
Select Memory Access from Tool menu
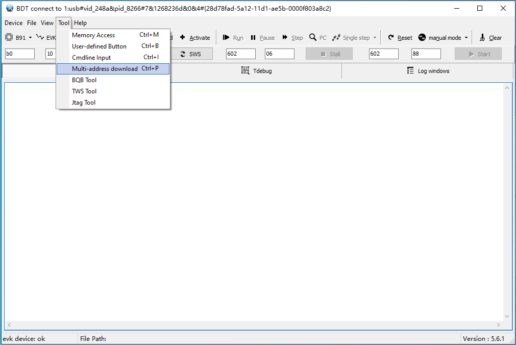(x=113, y=35)
